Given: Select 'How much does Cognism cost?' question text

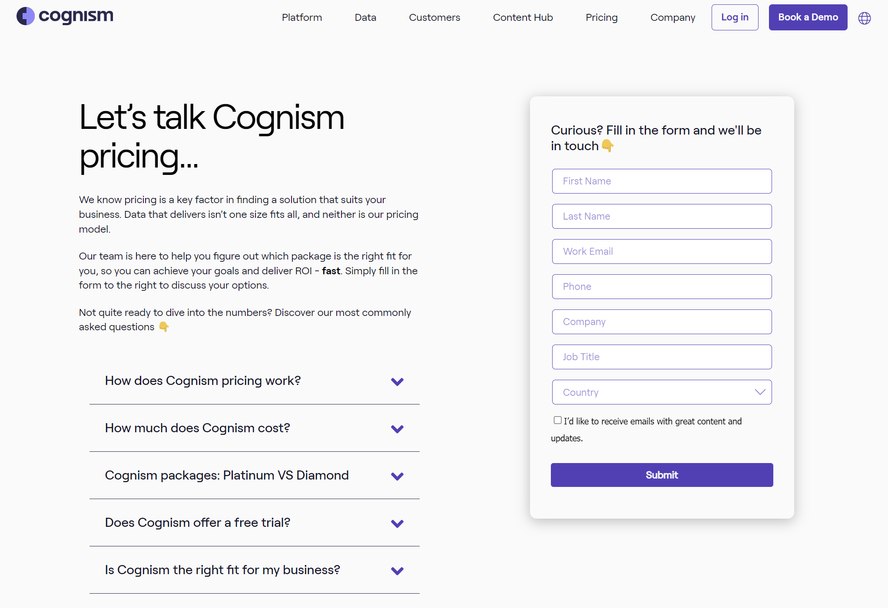Looking at the screenshot, I should pos(197,428).
